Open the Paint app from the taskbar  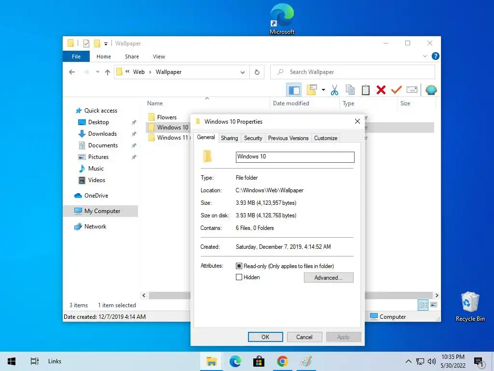coord(306,361)
